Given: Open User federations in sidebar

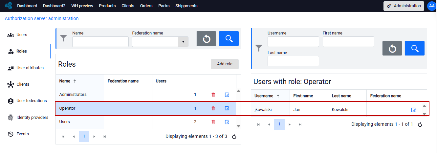Looking at the screenshot, I should (x=27, y=101).
